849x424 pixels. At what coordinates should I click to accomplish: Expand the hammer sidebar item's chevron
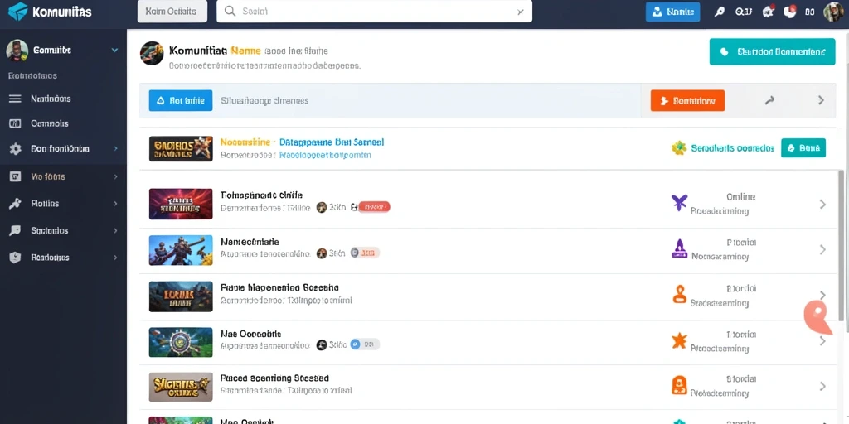(115, 204)
